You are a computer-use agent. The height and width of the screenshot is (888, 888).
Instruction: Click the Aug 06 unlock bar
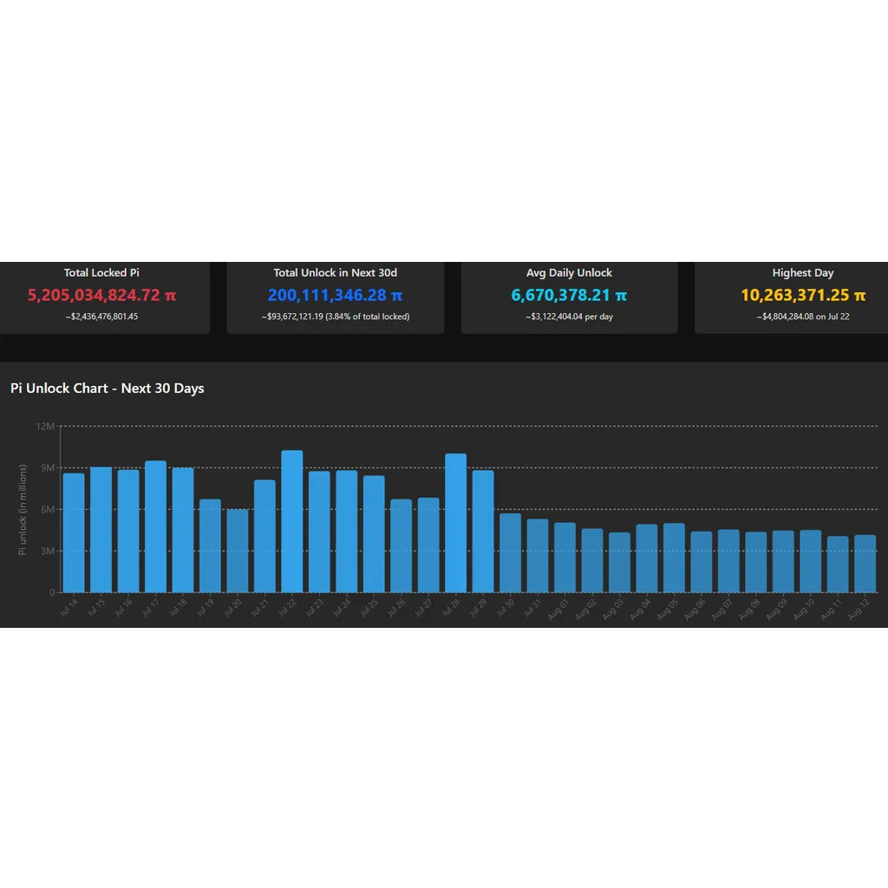click(701, 562)
